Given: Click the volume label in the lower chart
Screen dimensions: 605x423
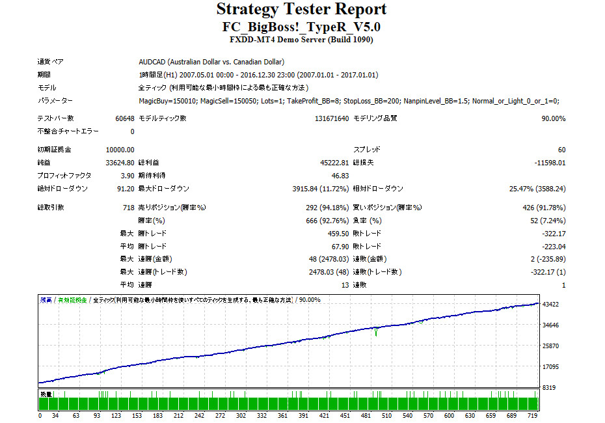Looking at the screenshot, I should (x=46, y=394).
